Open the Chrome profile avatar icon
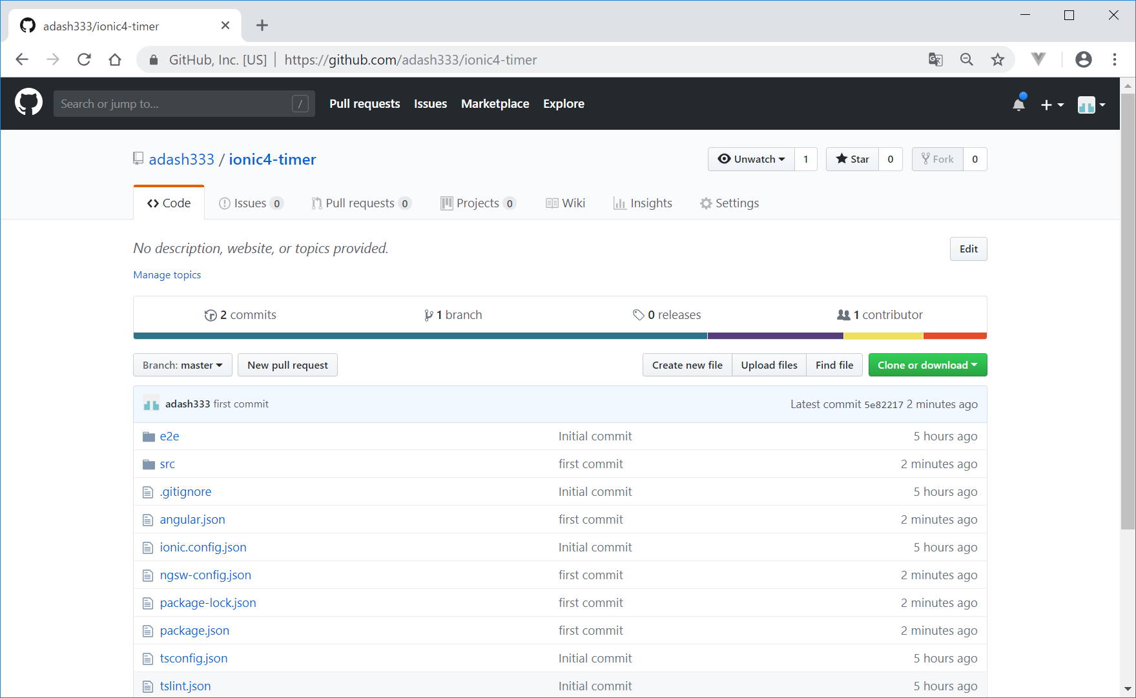Image resolution: width=1136 pixels, height=698 pixels. [x=1083, y=60]
